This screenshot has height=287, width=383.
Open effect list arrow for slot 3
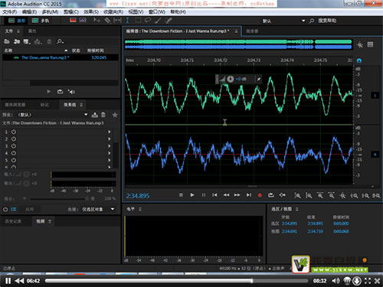pos(110,146)
